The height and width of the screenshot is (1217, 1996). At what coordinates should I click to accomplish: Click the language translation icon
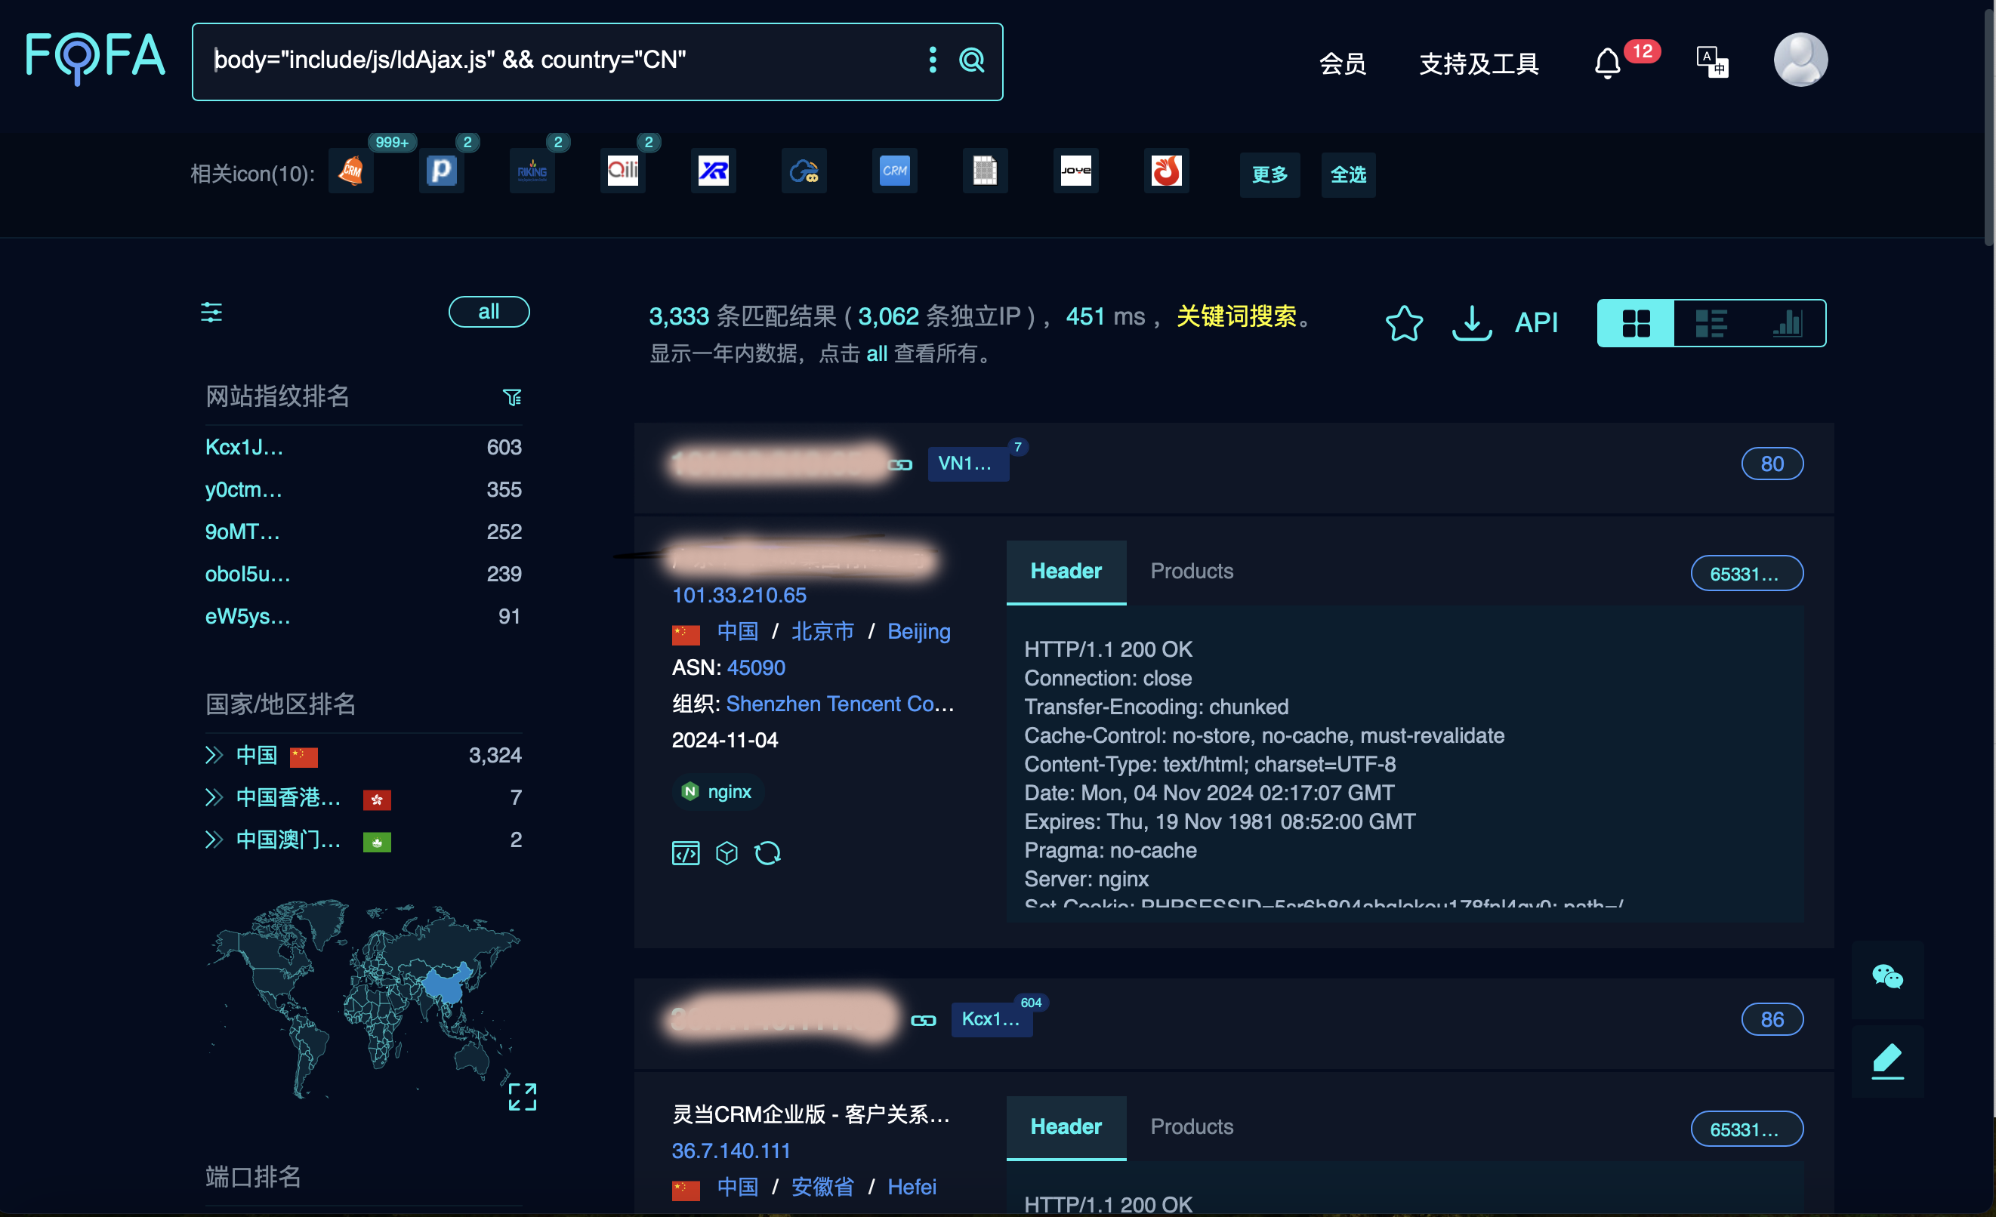(x=1712, y=62)
